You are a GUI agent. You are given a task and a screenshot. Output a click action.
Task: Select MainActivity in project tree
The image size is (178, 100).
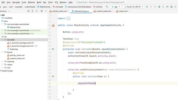tap(14, 27)
